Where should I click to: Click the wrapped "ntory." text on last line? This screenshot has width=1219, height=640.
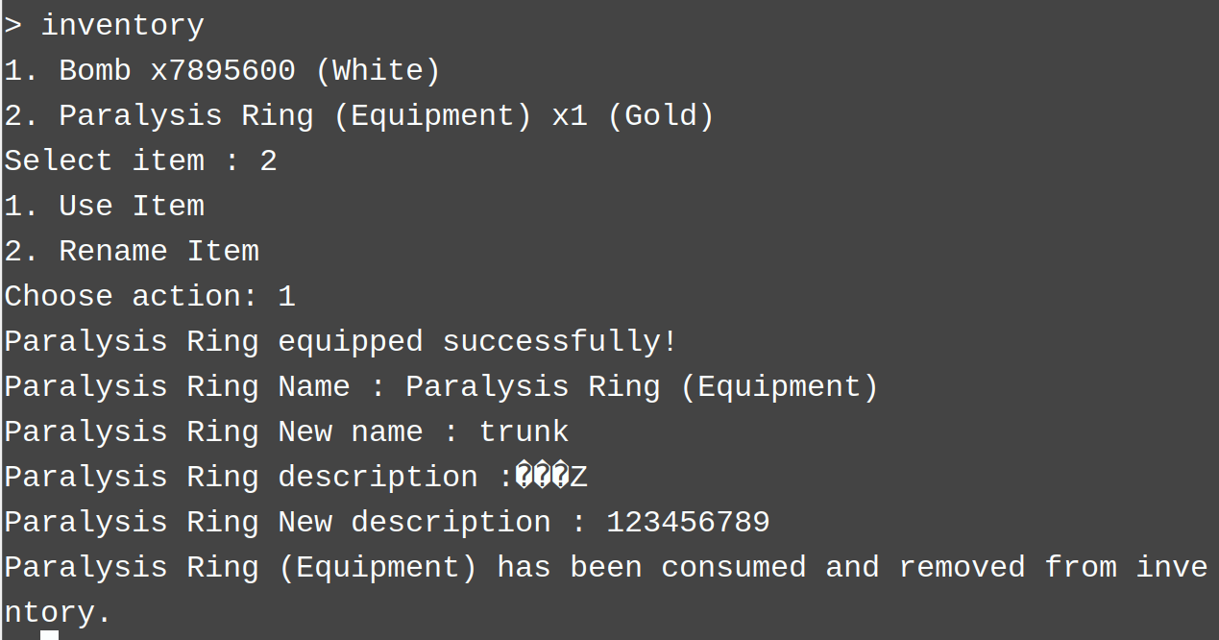pyautogui.click(x=58, y=612)
